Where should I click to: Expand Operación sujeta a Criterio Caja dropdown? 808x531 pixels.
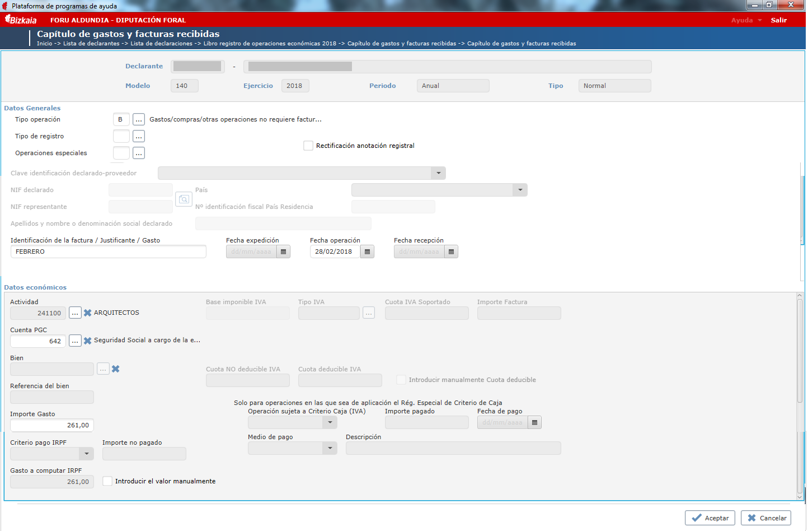click(330, 422)
